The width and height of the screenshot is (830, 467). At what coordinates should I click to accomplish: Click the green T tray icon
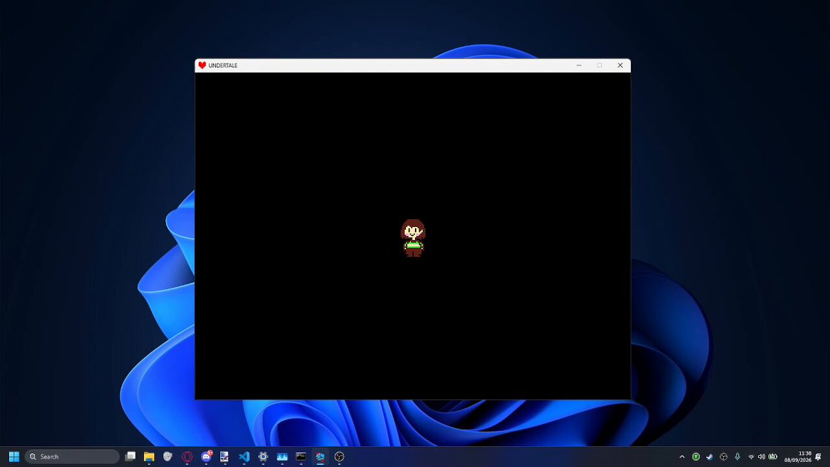coord(696,457)
